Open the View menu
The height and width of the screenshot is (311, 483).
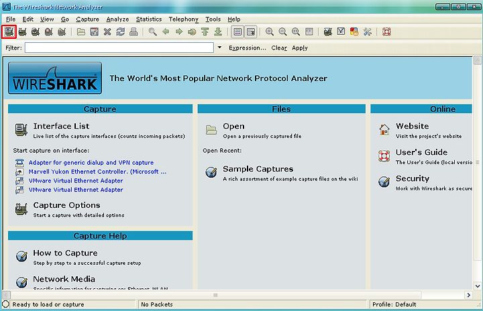tap(47, 19)
